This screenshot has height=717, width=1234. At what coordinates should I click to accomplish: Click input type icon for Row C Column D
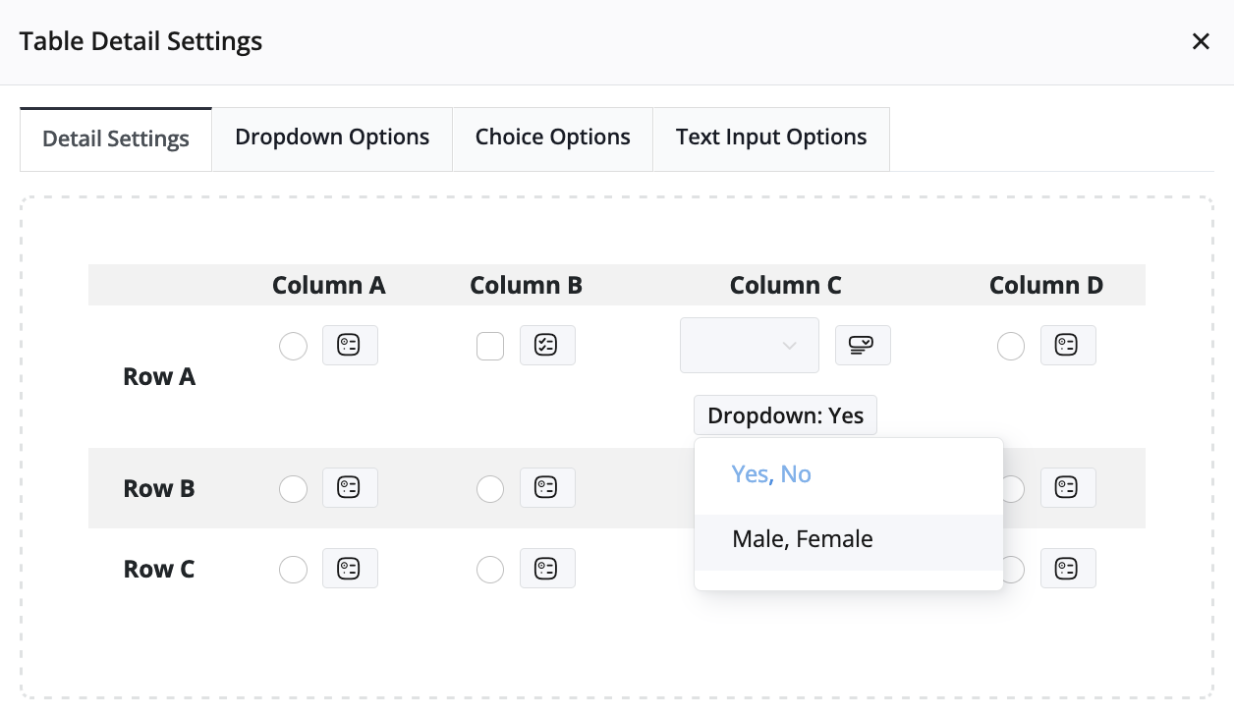coord(1068,569)
